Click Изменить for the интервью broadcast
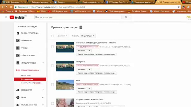191x107 pixels. 81,70
